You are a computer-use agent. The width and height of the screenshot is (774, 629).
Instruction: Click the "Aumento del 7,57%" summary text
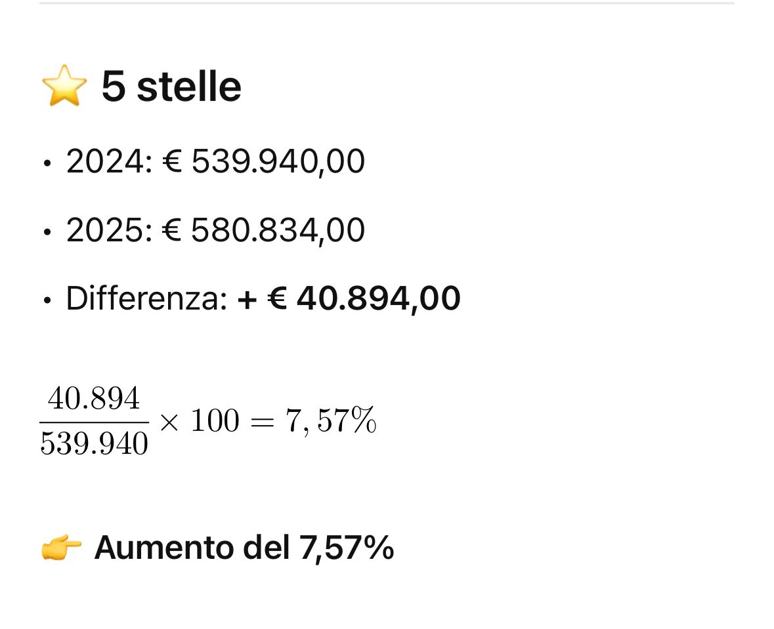coord(244,548)
